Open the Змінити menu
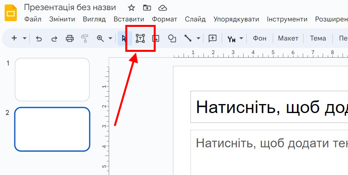Image resolution: width=348 pixels, height=175 pixels. coord(62,19)
